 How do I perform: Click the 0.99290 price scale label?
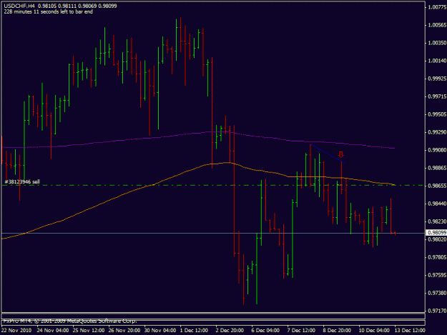coord(437,132)
